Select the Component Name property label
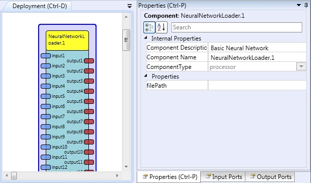311x183 pixels. (x=171, y=57)
